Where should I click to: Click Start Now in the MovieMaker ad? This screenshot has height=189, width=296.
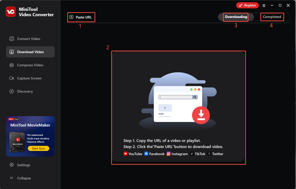pyautogui.click(x=38, y=148)
